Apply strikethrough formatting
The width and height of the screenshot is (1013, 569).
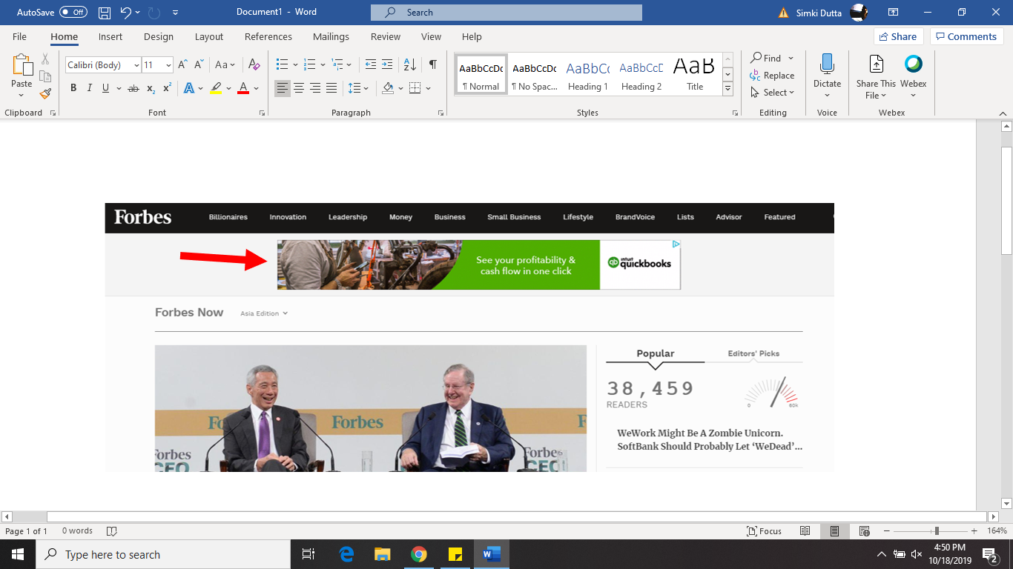click(x=133, y=88)
